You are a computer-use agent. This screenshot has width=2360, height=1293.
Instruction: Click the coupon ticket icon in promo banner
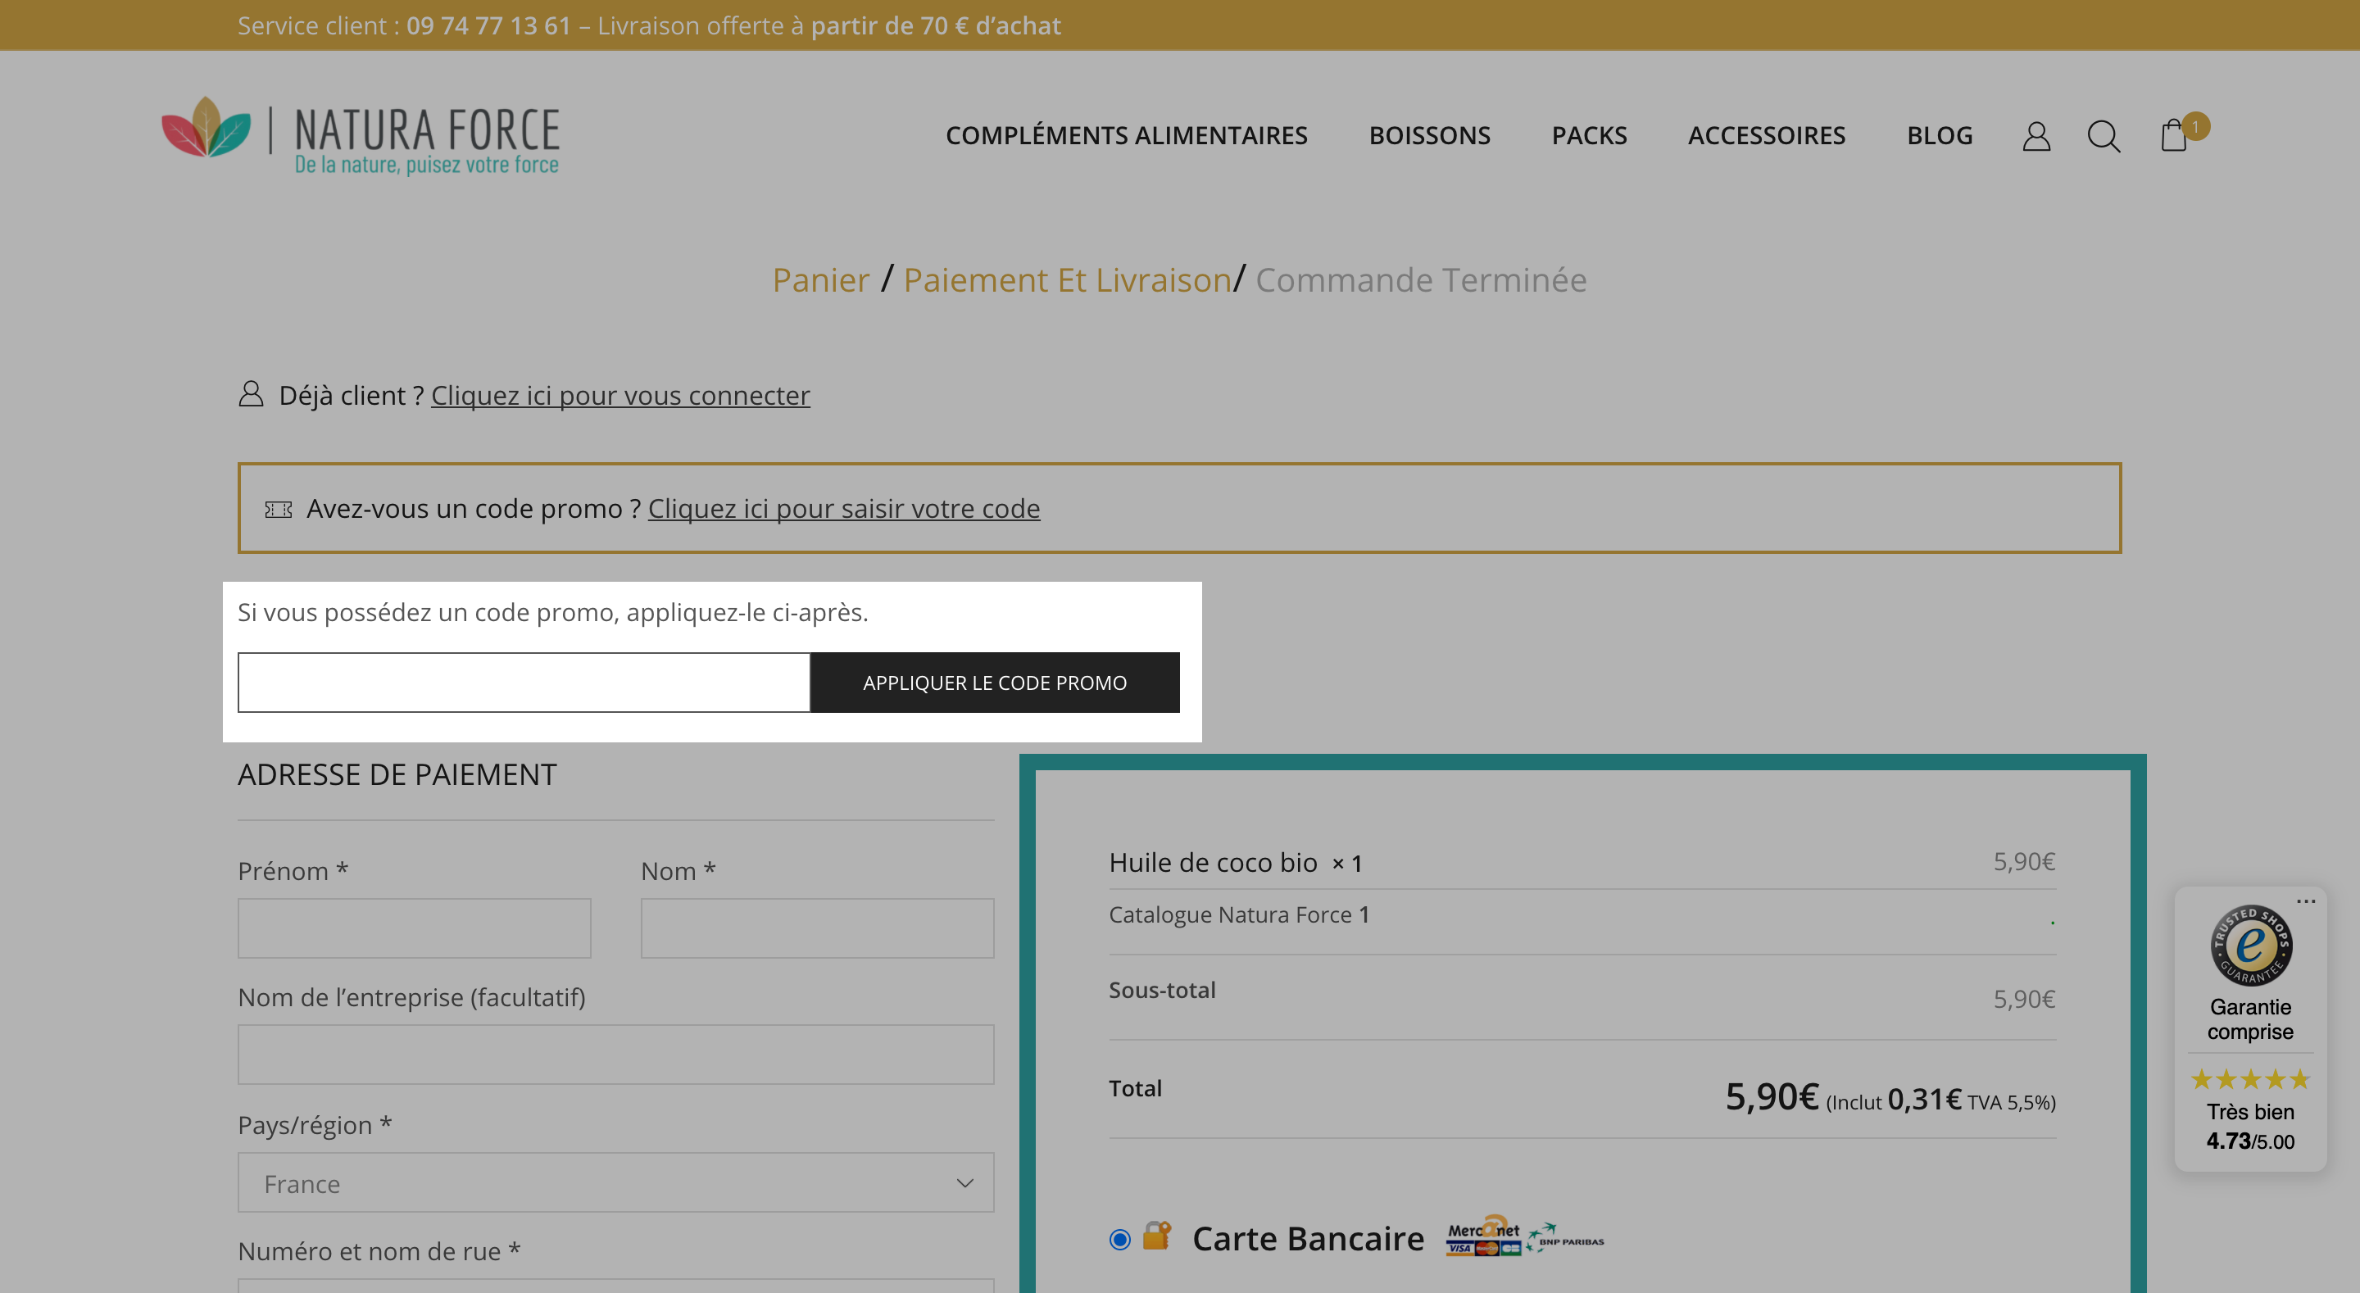[279, 510]
